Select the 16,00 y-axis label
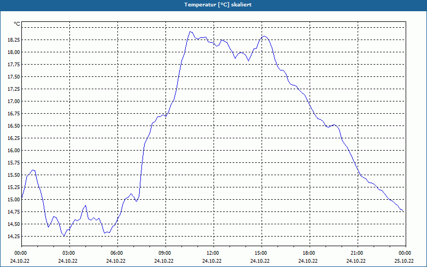 [x=14, y=150]
